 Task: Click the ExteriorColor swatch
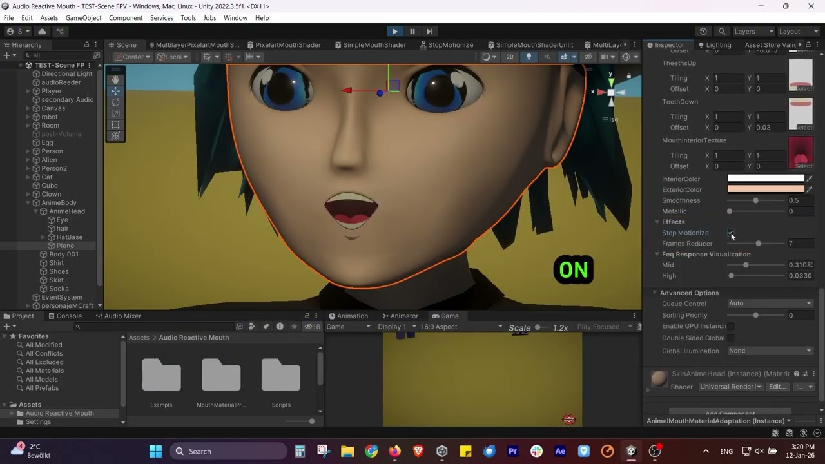[766, 189]
